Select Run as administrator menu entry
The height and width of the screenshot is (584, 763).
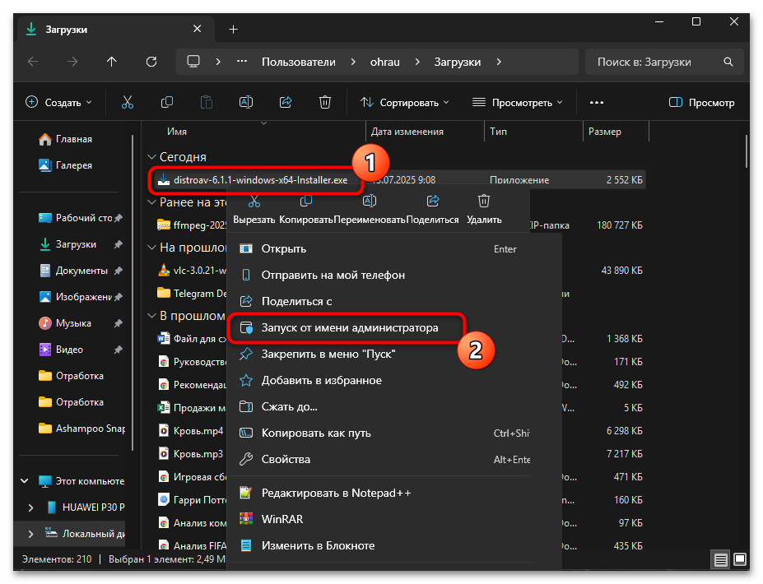pyautogui.click(x=349, y=327)
